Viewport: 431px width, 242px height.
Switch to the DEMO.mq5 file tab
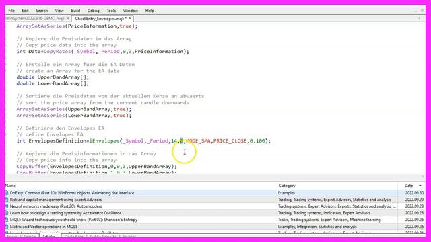pyautogui.click(x=34, y=19)
